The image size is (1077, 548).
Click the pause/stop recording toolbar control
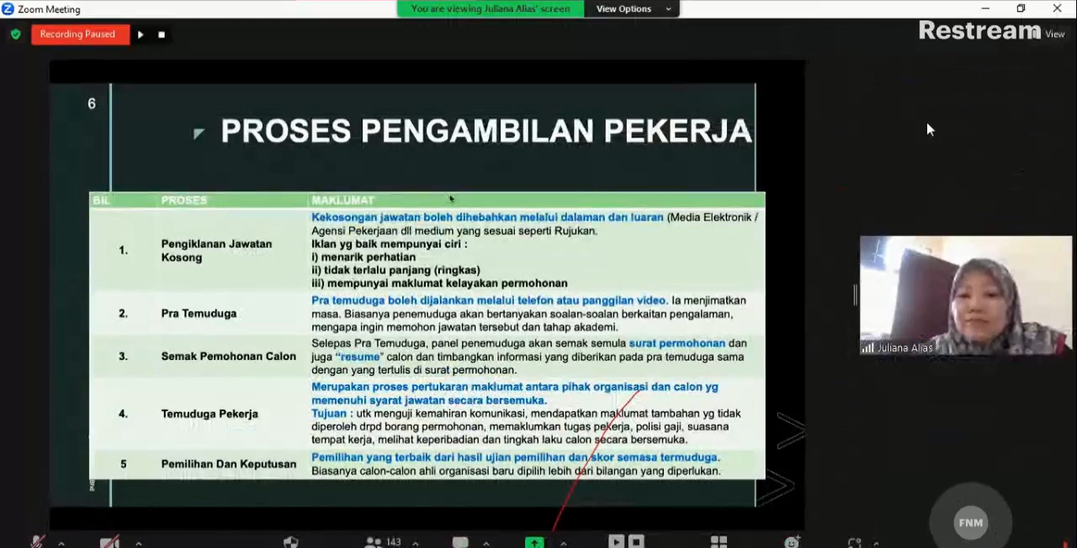tap(627, 541)
